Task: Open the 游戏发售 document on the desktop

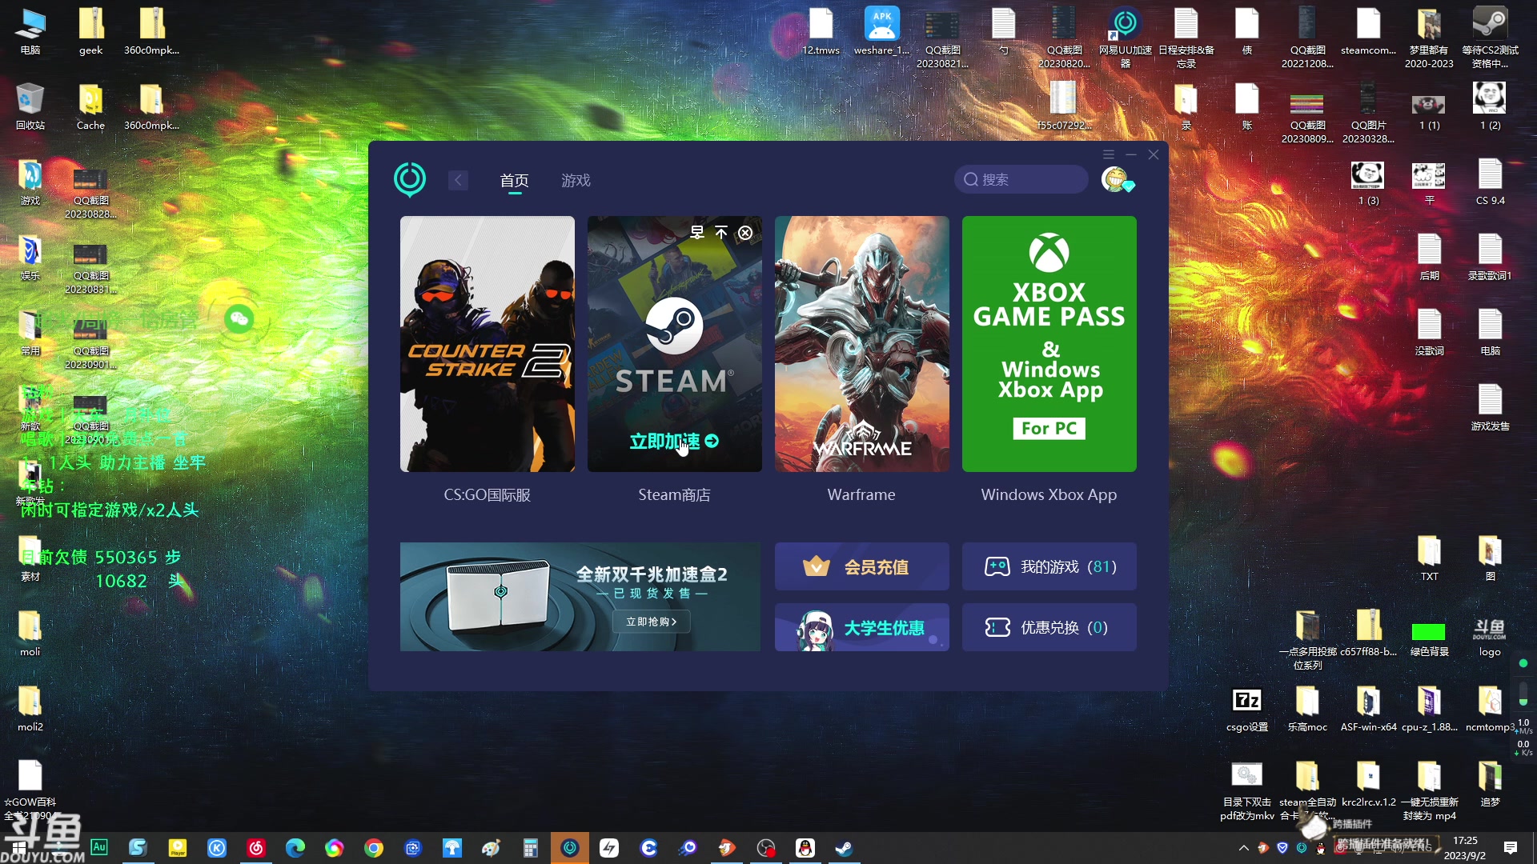Action: point(1490,407)
